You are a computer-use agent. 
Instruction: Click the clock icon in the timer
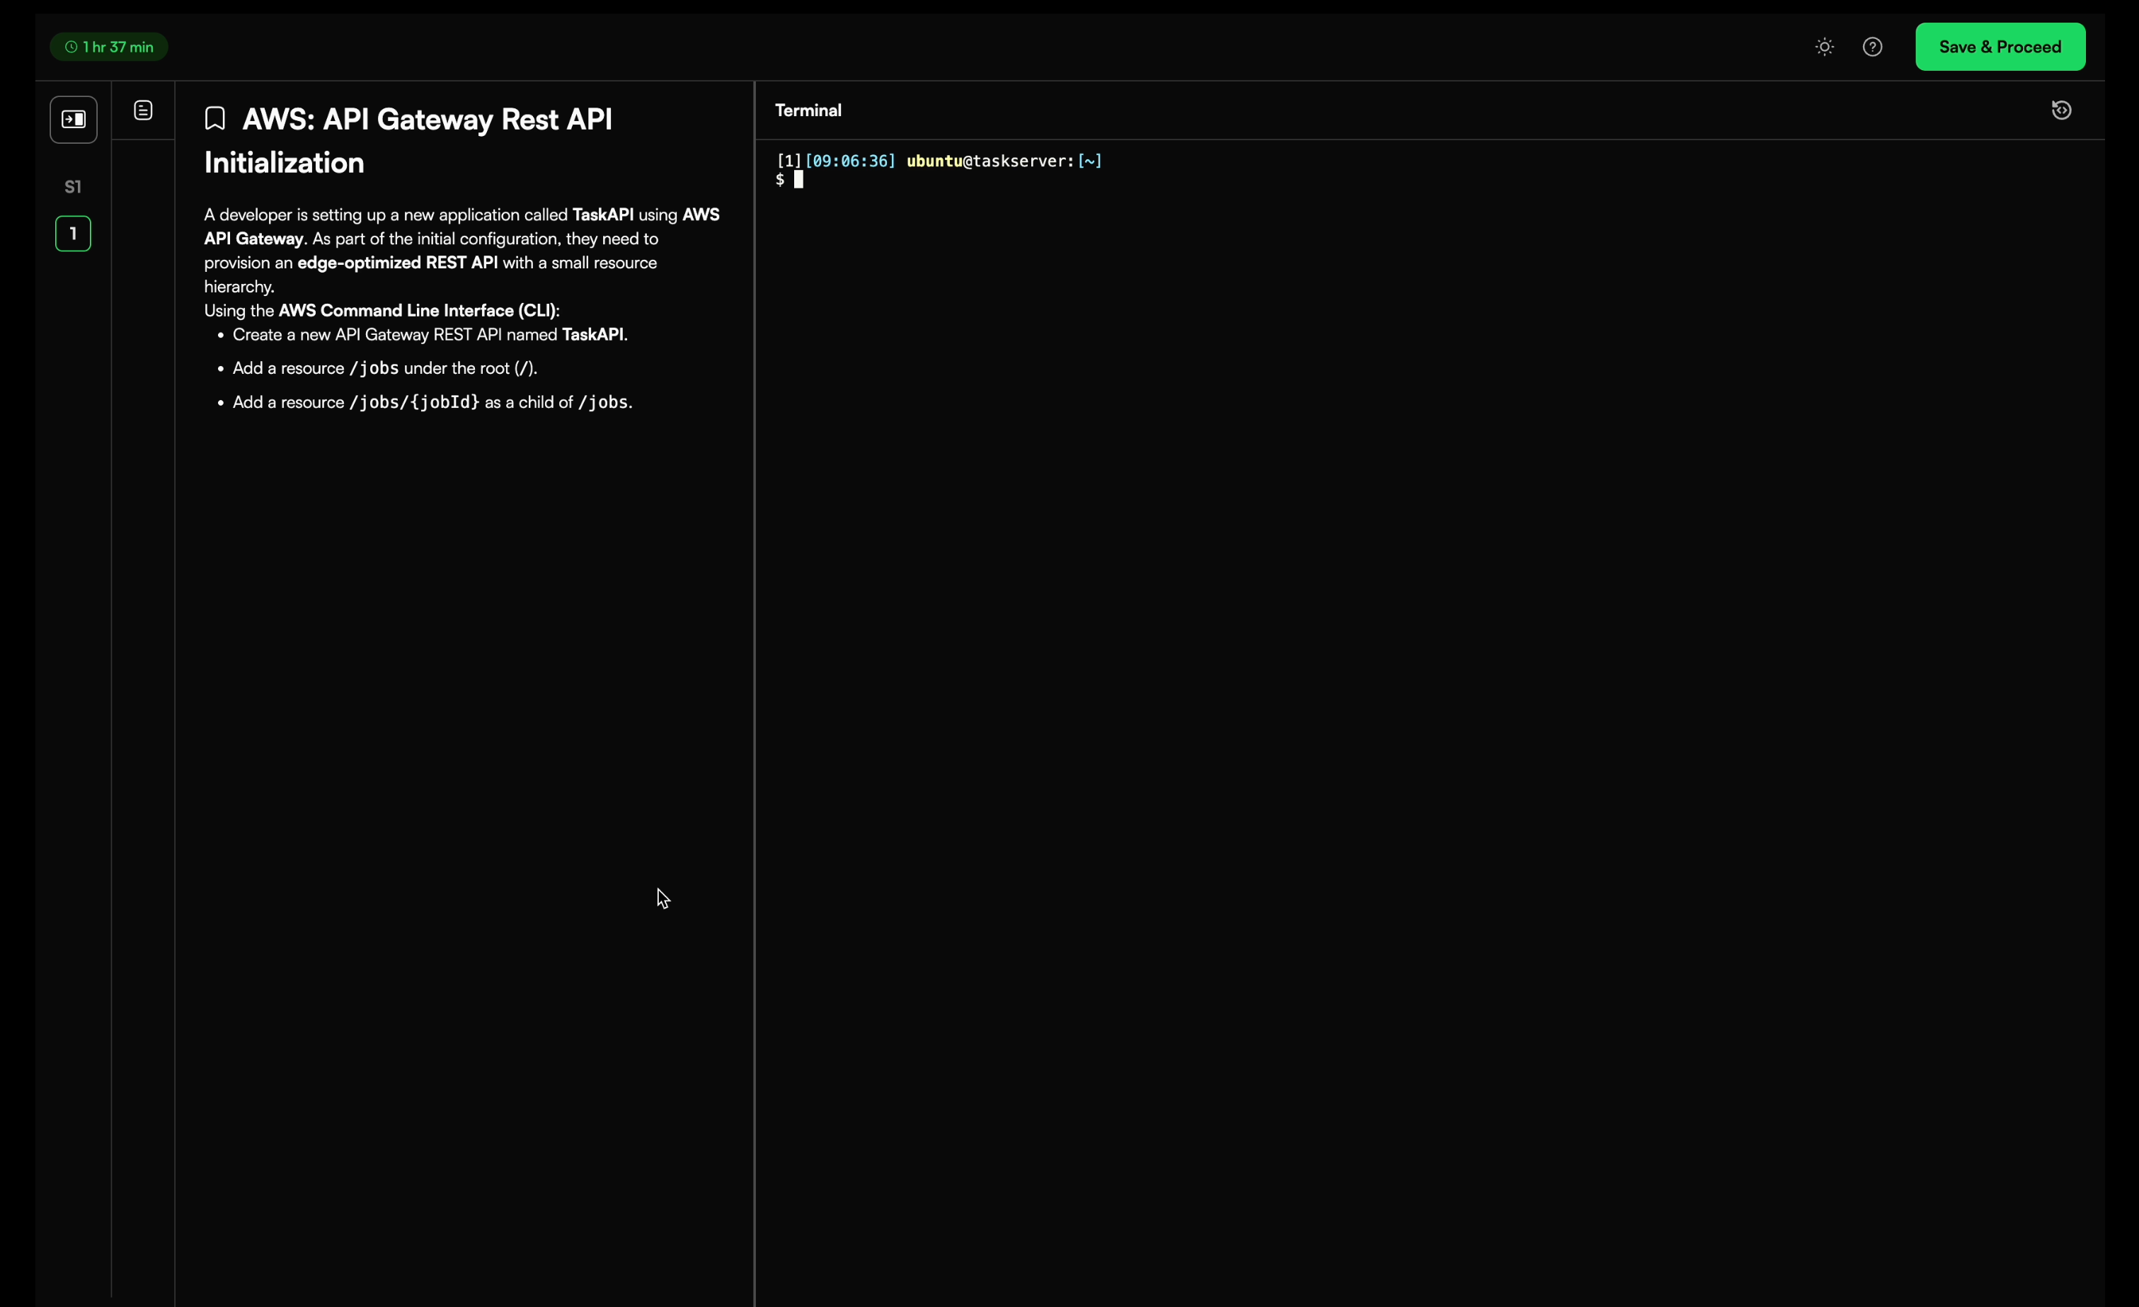pyautogui.click(x=71, y=47)
